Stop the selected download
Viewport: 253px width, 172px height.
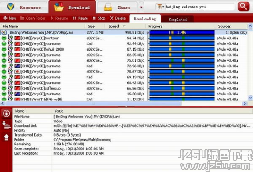(x=99, y=18)
